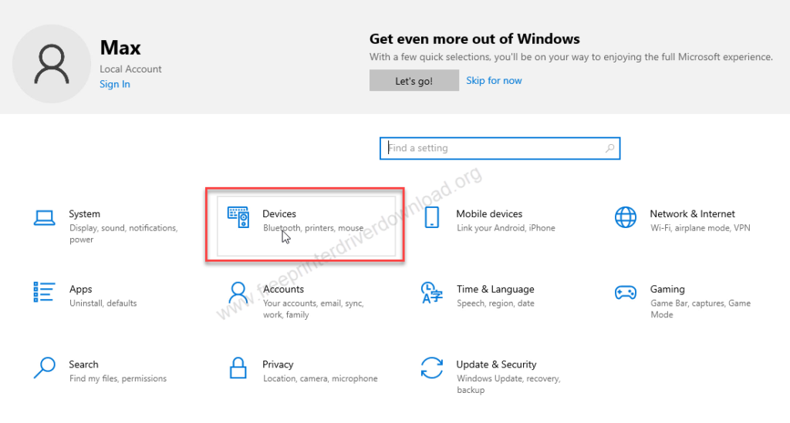
Task: Select the Devices category title
Action: [x=279, y=213]
